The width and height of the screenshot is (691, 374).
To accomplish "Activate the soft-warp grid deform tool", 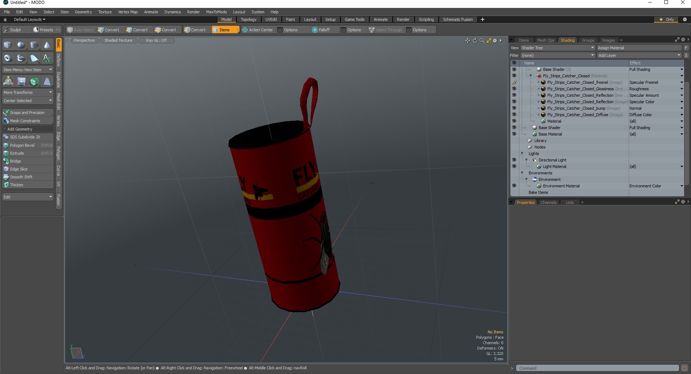I will (x=21, y=82).
